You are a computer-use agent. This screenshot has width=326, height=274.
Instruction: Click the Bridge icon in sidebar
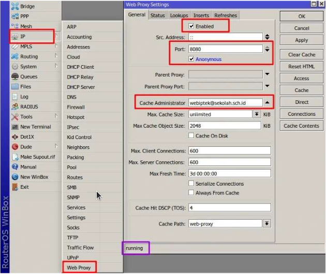click(x=14, y=7)
